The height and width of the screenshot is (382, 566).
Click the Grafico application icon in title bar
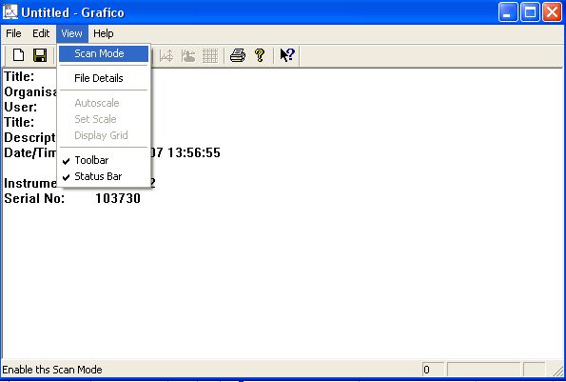pos(10,11)
